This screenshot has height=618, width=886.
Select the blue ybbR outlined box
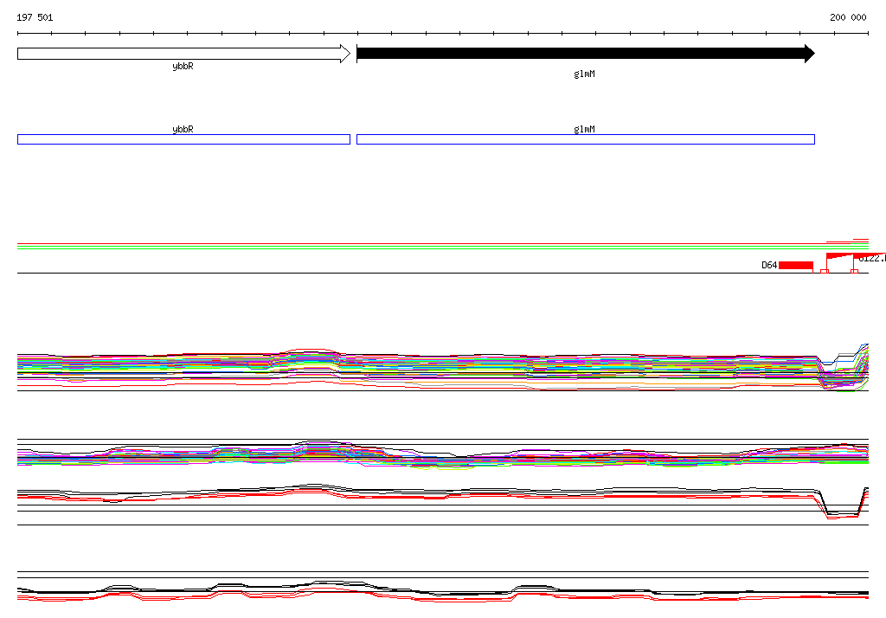click(183, 139)
